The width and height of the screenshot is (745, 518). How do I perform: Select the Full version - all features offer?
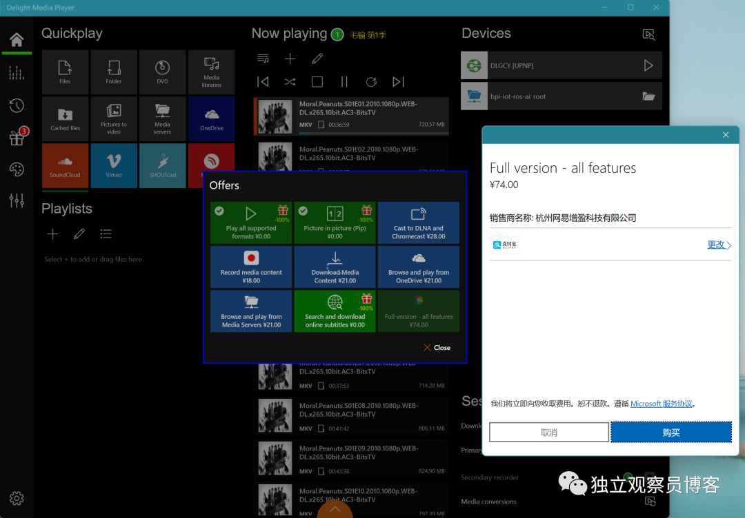tap(418, 311)
